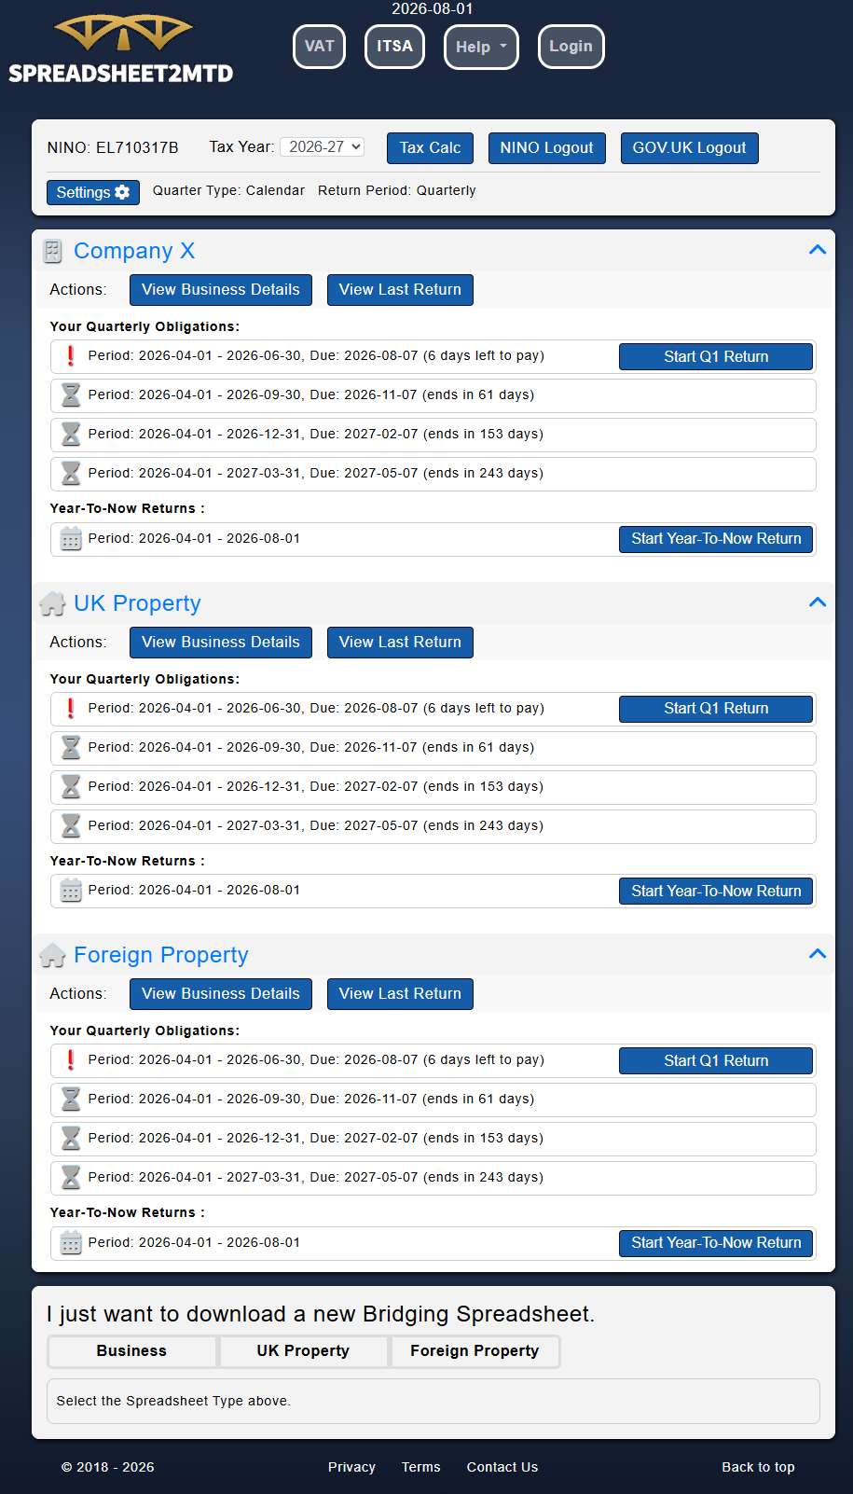Screen dimensions: 853x1494
Task: Open the Help dropdown menu
Action: pos(481,47)
